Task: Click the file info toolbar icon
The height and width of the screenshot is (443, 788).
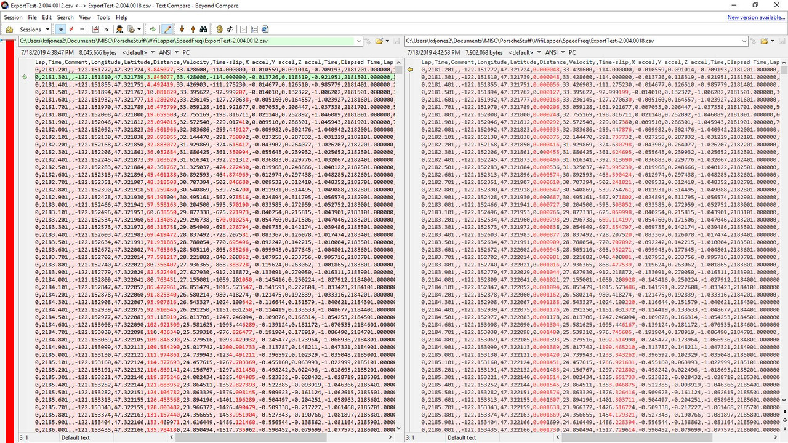Action: pos(265,29)
